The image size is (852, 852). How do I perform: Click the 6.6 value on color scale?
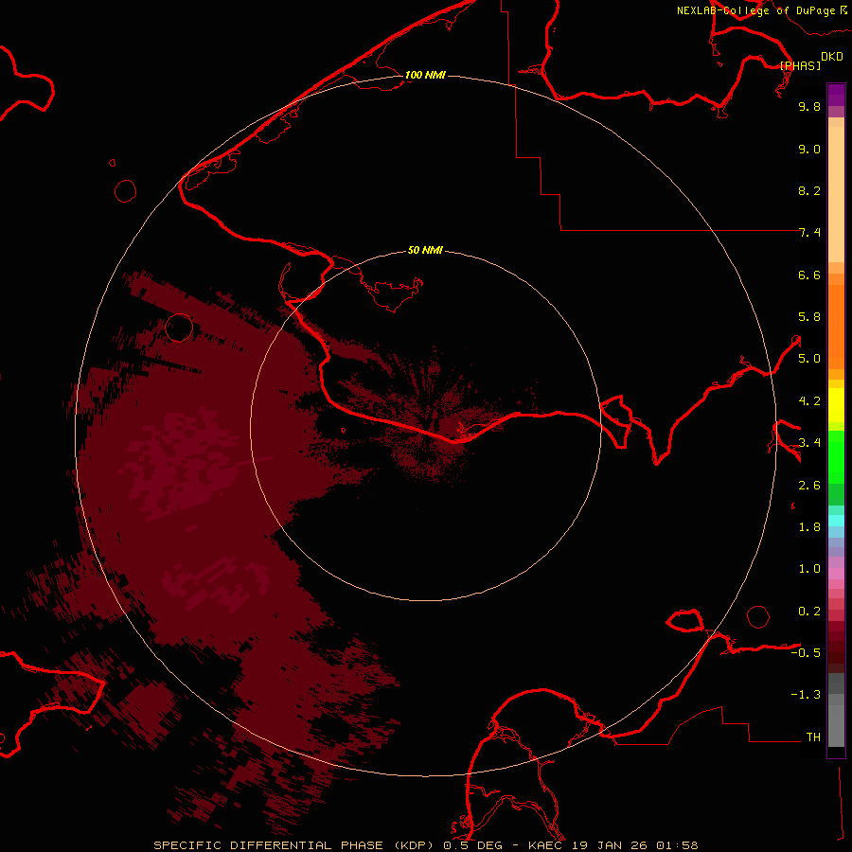click(809, 275)
